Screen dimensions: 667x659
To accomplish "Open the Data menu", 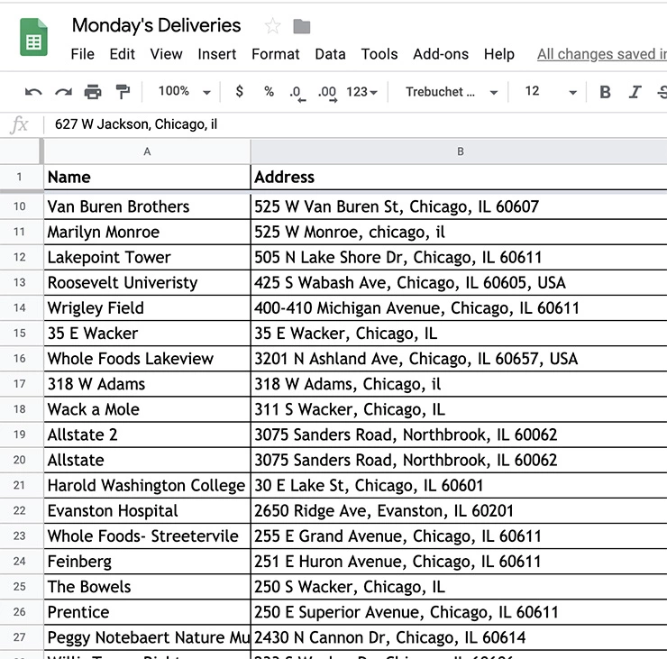I will [x=330, y=54].
